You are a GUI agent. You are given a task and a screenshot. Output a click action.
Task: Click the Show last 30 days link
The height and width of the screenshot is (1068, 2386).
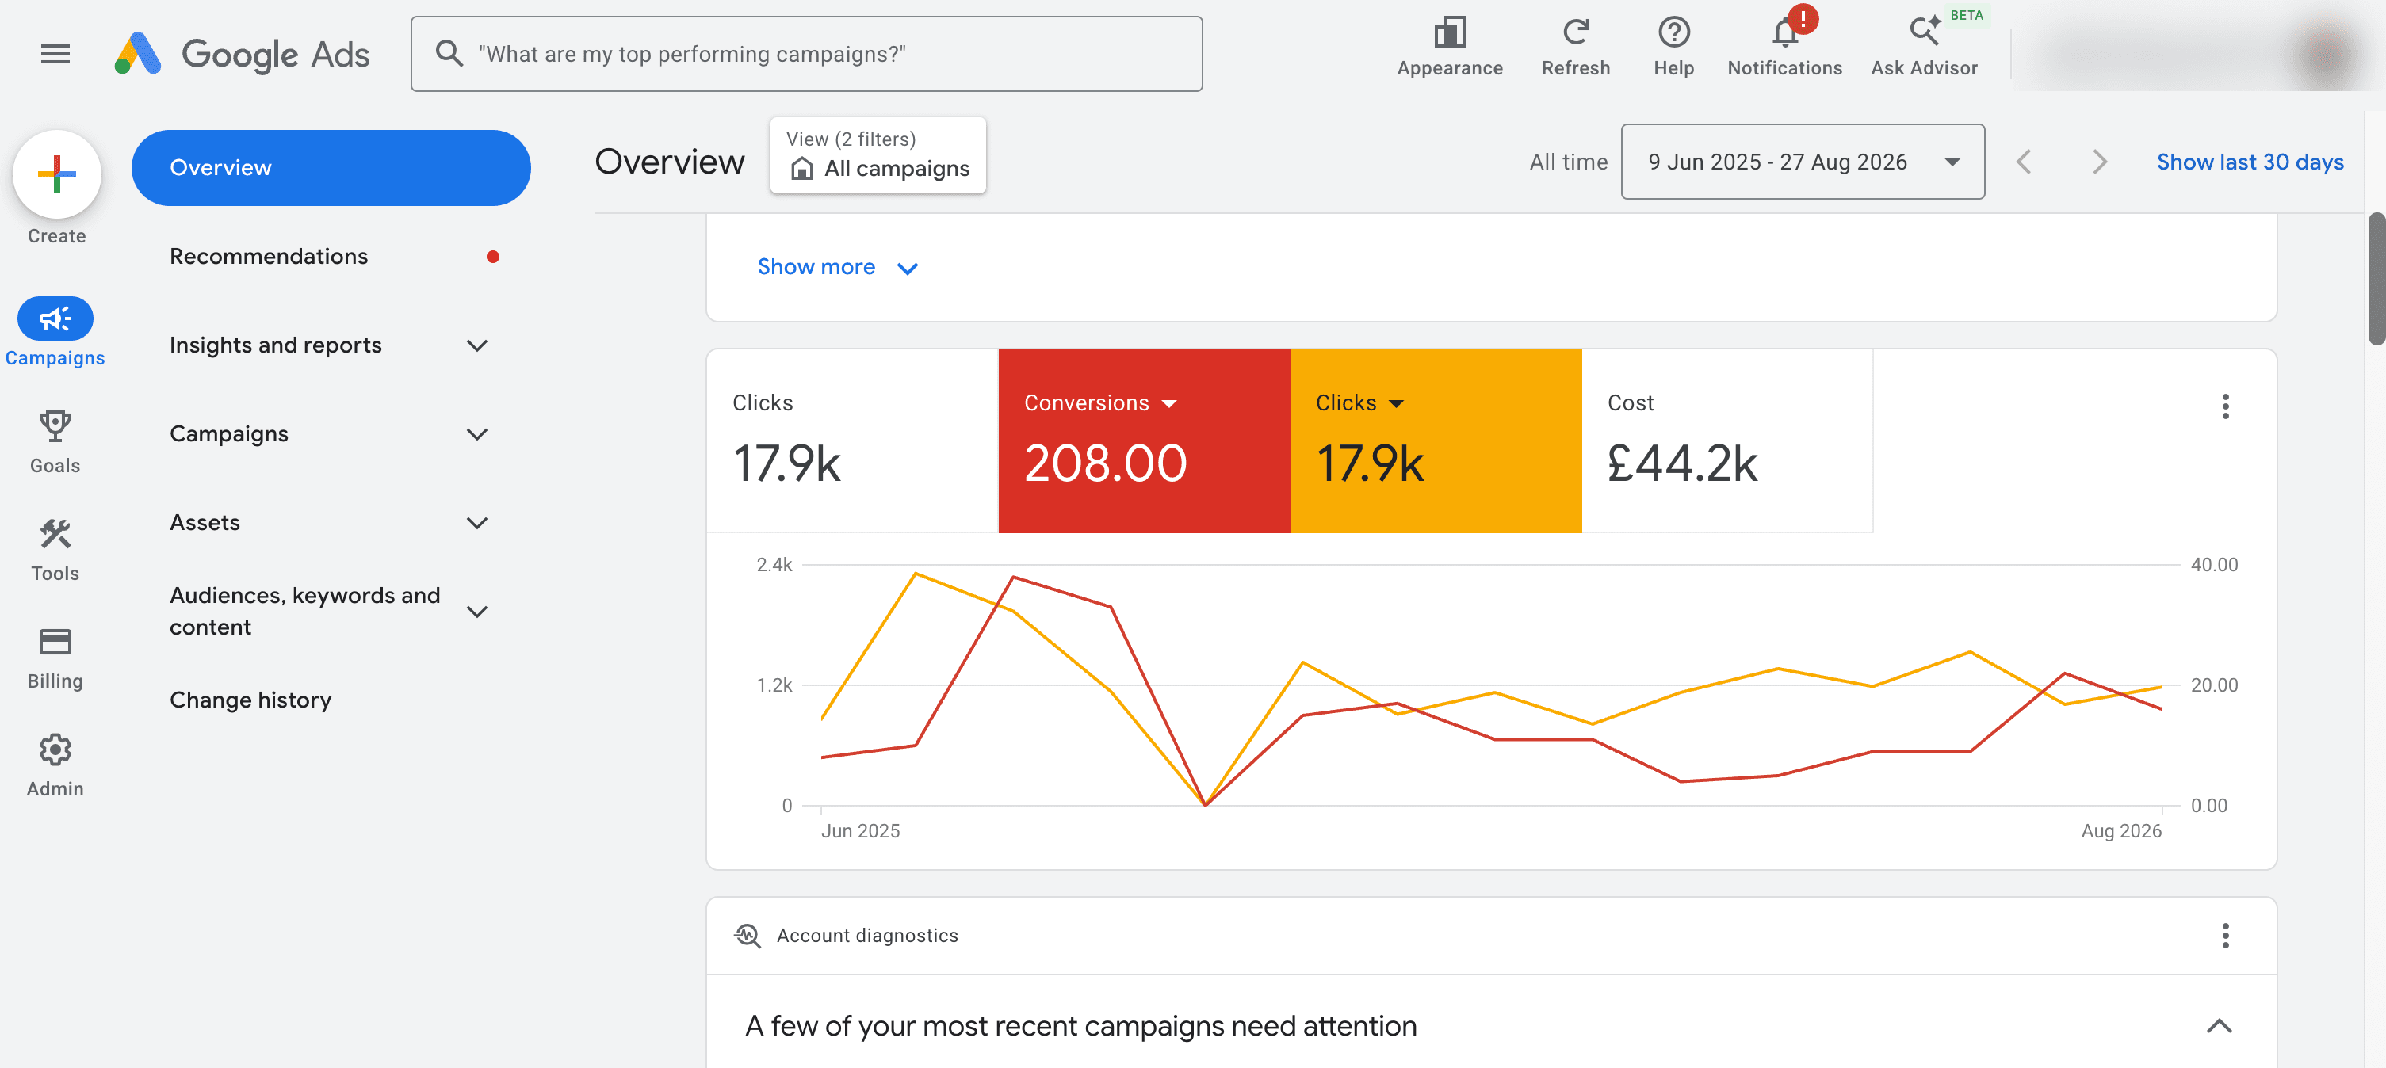[2250, 162]
